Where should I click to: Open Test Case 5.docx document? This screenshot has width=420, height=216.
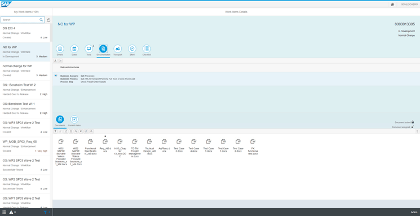click(209, 146)
